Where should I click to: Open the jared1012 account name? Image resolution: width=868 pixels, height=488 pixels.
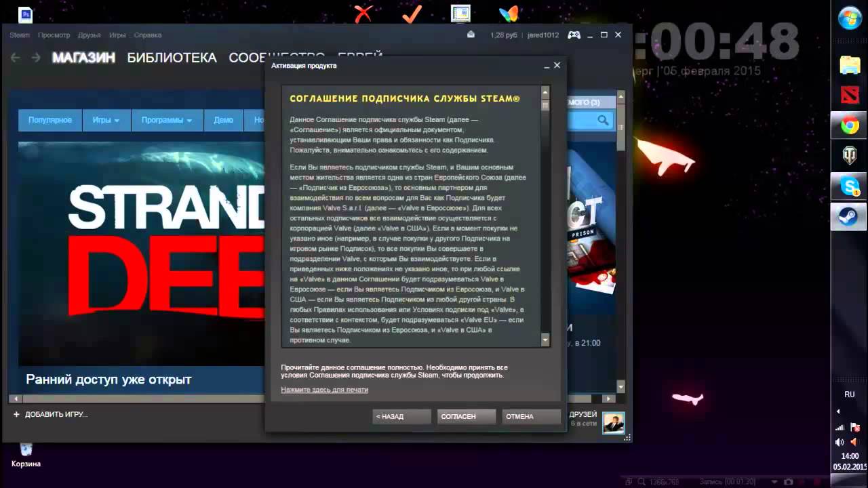pyautogui.click(x=543, y=35)
